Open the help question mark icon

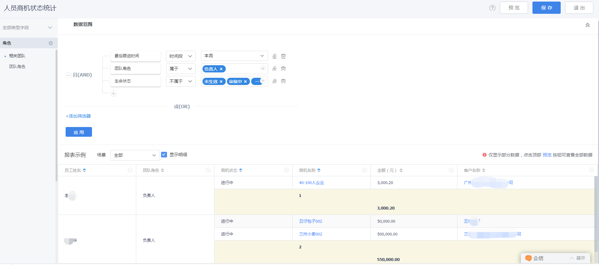point(492,8)
